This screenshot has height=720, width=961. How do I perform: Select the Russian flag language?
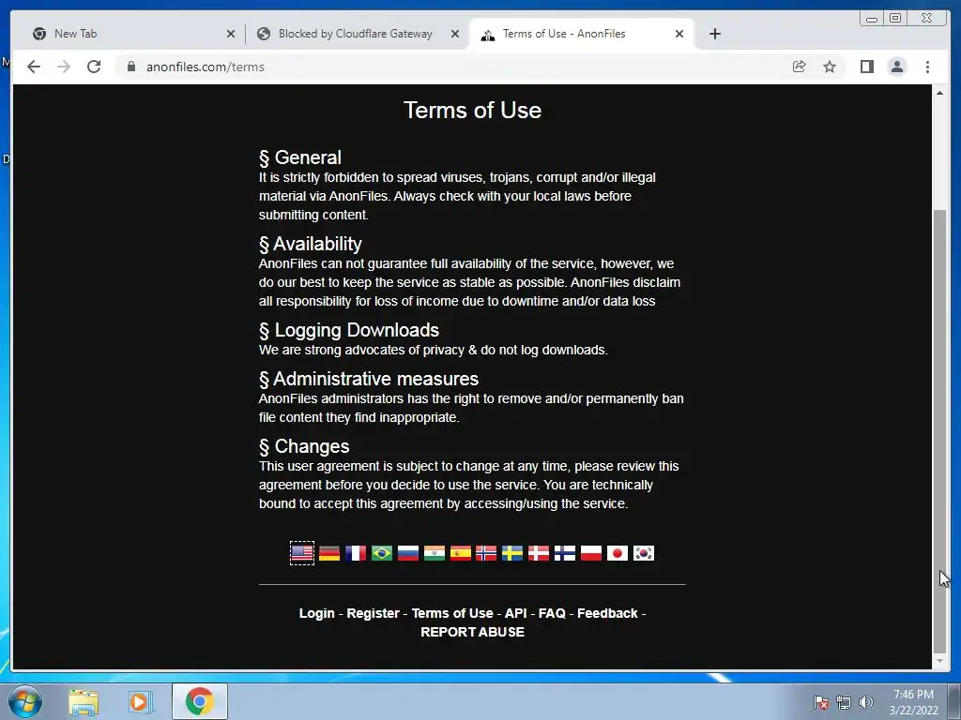[408, 553]
